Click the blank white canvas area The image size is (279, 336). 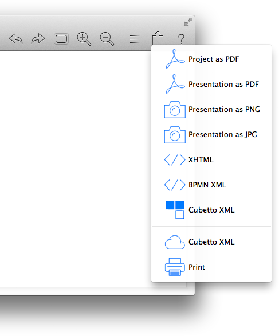click(75, 167)
